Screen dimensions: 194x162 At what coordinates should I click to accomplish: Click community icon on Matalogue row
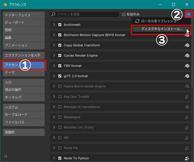click(187, 117)
